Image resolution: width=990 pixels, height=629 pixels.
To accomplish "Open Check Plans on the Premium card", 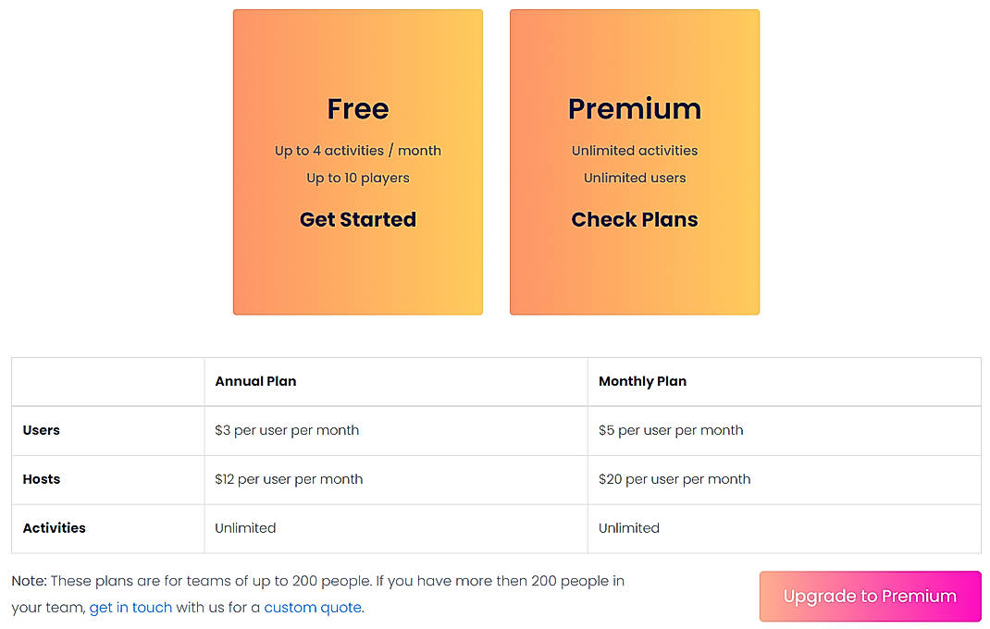I will (634, 219).
